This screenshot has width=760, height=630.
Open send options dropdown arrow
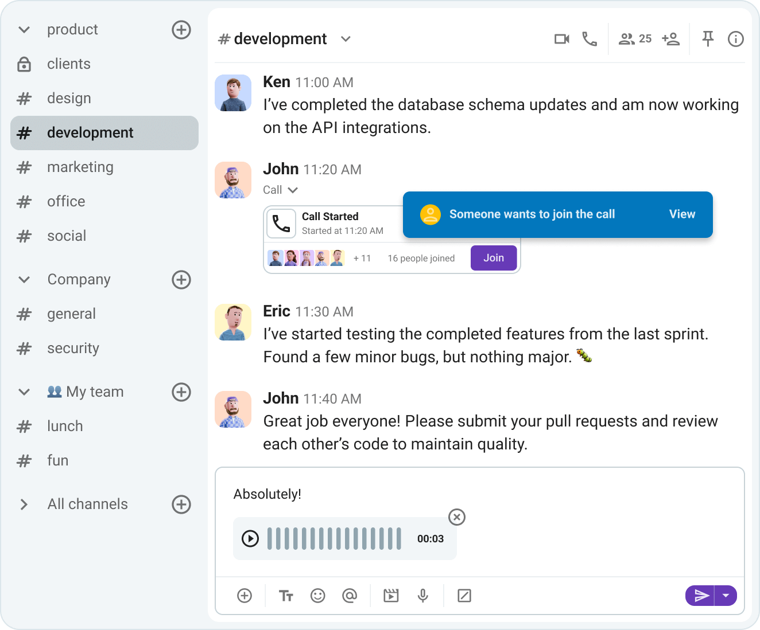pos(726,596)
